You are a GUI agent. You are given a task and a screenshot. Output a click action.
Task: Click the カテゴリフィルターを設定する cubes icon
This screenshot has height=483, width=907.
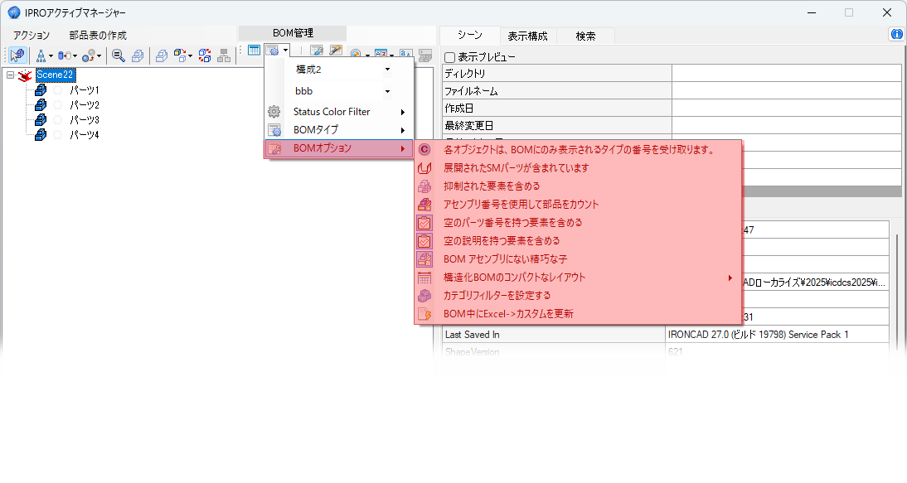coord(424,295)
